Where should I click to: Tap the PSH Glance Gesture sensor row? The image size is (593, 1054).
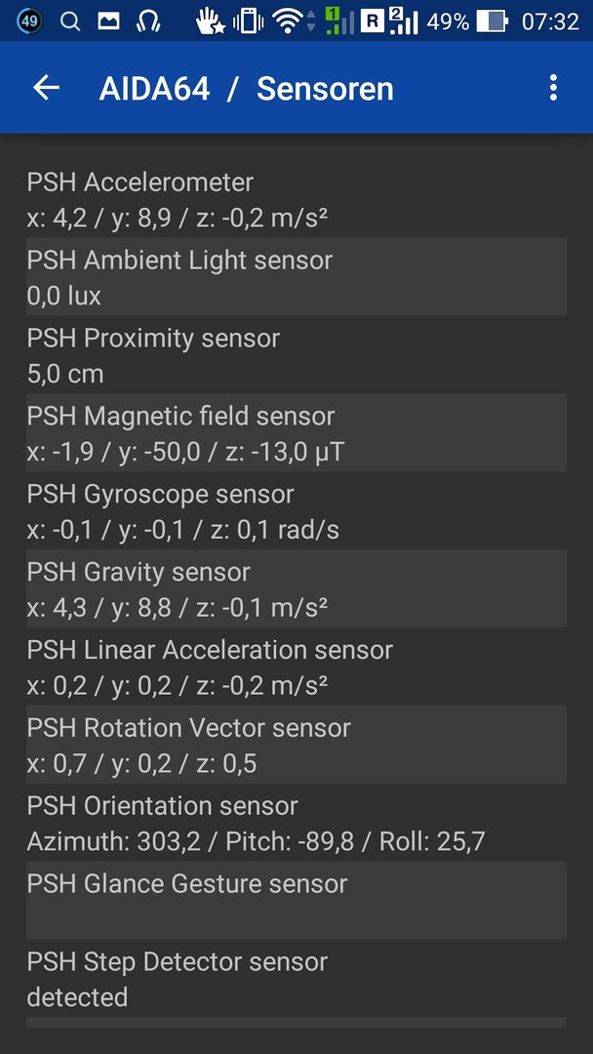point(296,901)
